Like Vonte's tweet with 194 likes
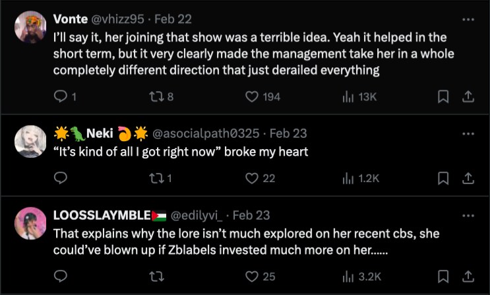This screenshot has height=295, width=490. click(251, 97)
